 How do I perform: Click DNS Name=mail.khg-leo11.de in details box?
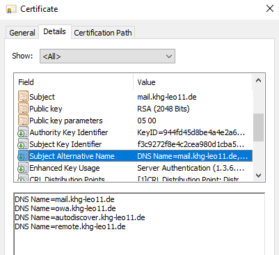(65, 199)
